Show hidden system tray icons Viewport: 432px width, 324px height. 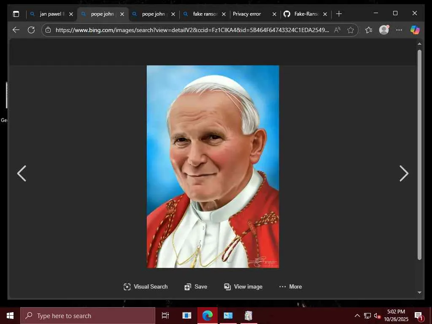coord(357,316)
